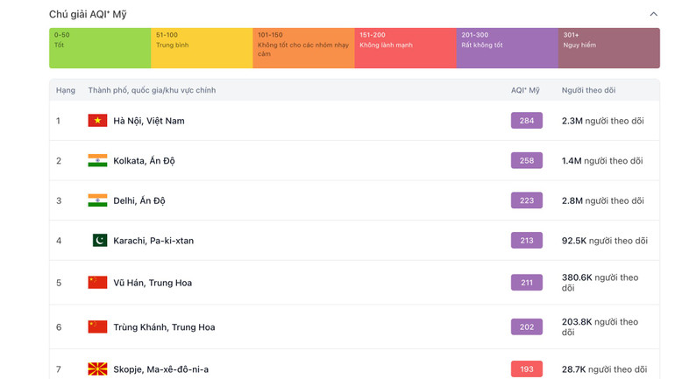Select the yellow 51-100 Trung bình swatch
The width and height of the screenshot is (675, 379).
point(202,48)
